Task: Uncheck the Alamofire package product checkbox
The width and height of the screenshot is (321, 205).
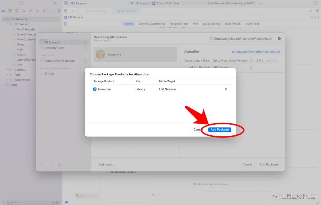Action: tap(95, 89)
